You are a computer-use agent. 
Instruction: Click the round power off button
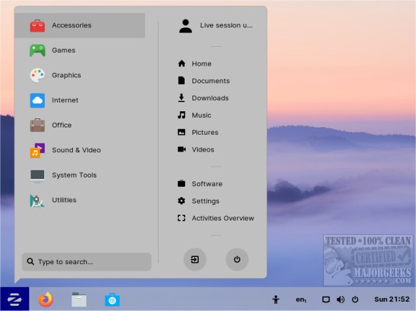(x=237, y=260)
